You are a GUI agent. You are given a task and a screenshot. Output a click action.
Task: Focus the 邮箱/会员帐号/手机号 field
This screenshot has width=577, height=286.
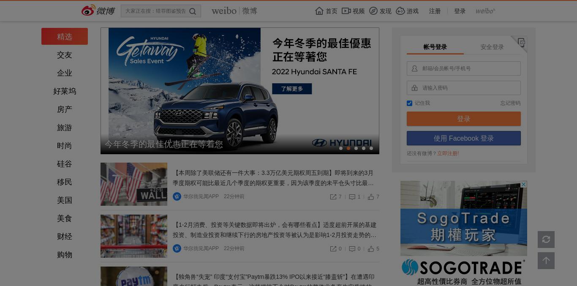(464, 68)
